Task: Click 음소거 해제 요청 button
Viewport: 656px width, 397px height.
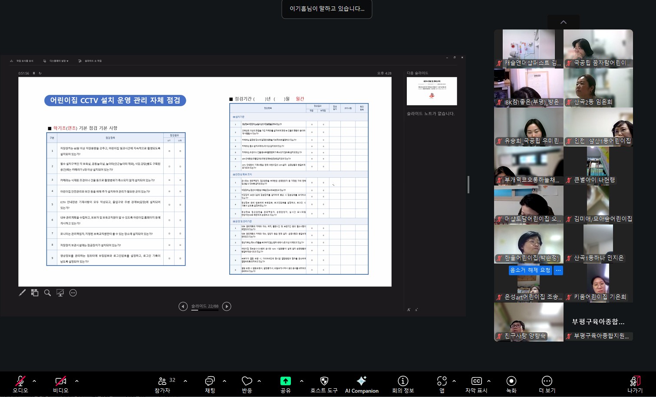Action: click(x=530, y=270)
